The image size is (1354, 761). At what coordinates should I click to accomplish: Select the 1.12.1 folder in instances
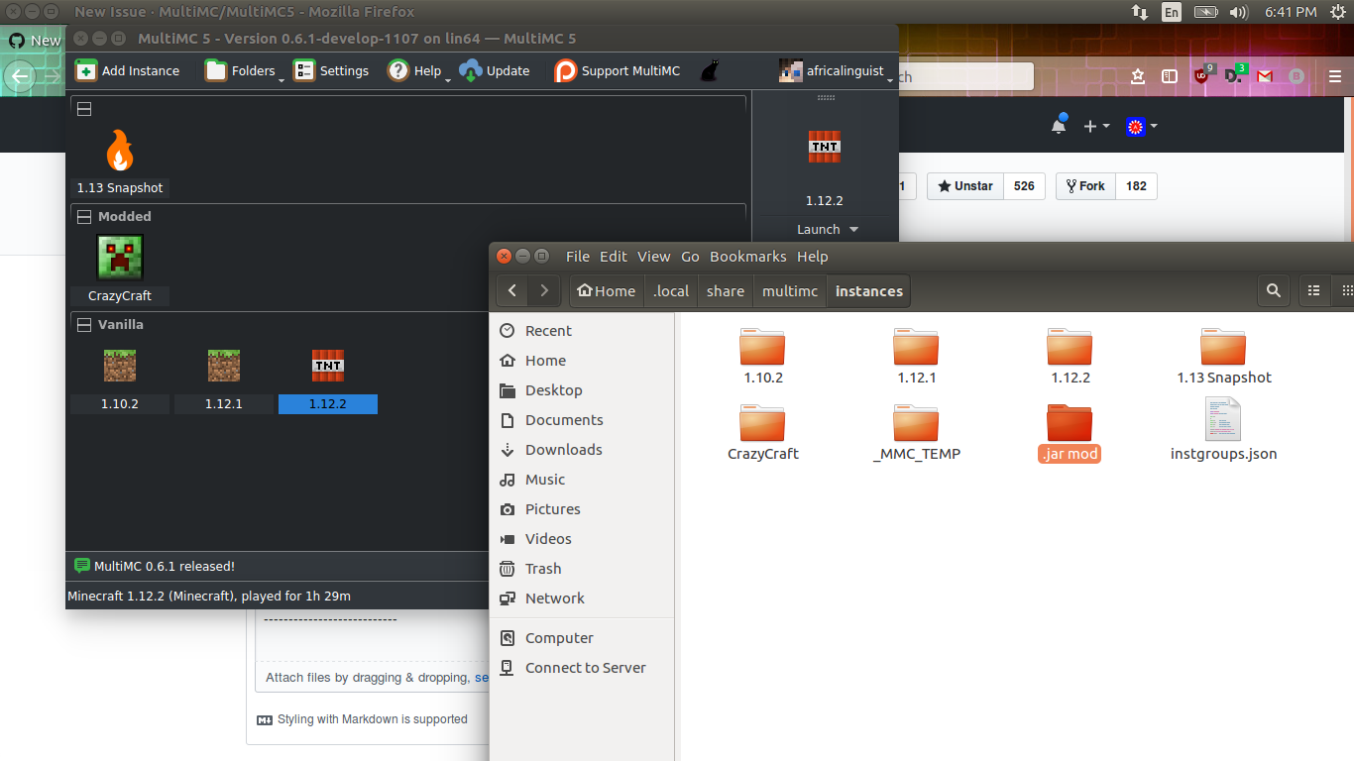(917, 357)
